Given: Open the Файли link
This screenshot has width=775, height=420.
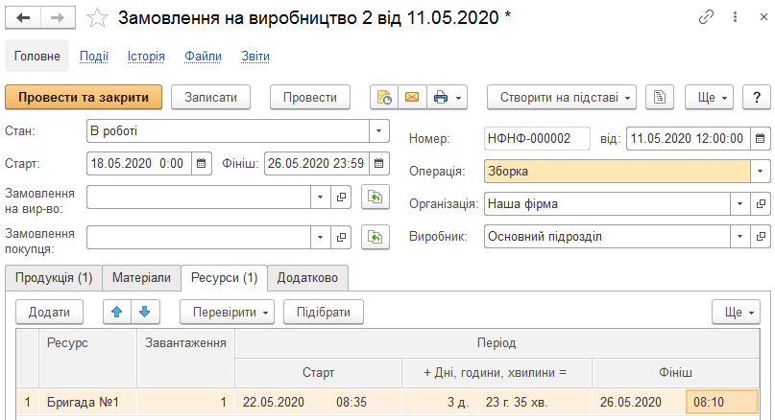Looking at the screenshot, I should pos(203,57).
